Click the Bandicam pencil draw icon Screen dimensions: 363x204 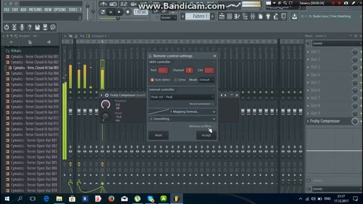tap(353, 3)
